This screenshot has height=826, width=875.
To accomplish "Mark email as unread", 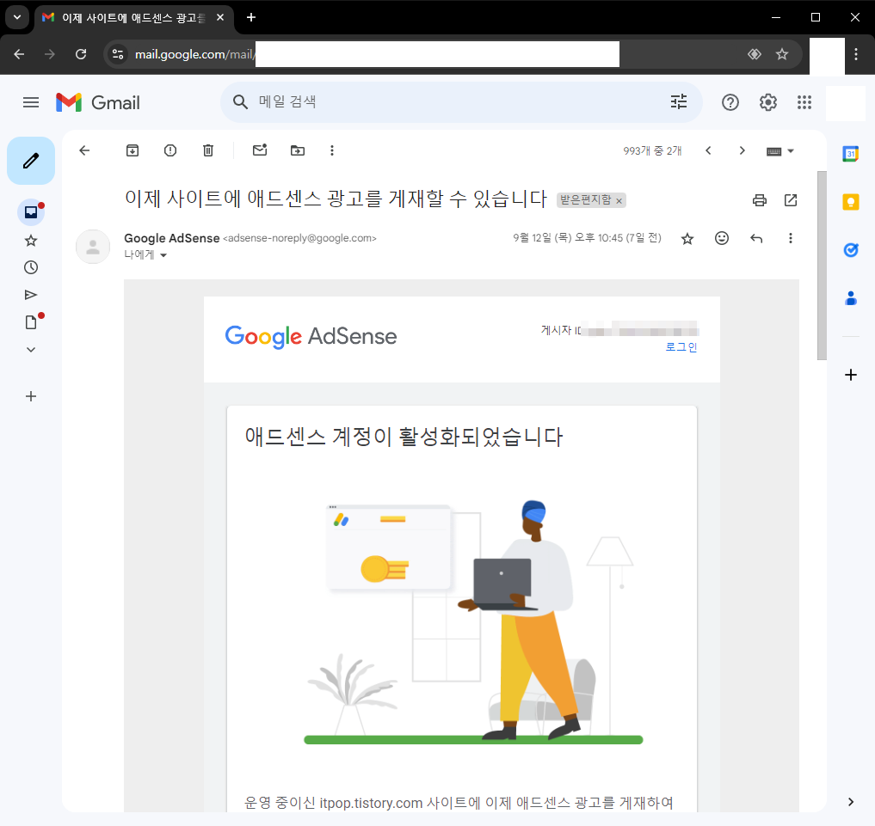I will [260, 150].
